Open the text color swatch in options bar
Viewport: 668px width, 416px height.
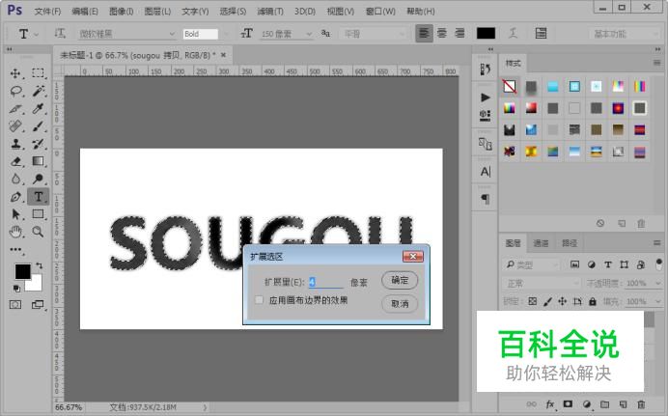coord(486,33)
